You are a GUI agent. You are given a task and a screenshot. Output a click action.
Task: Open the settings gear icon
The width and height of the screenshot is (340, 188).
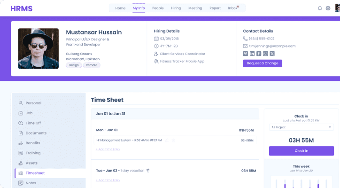pyautogui.click(x=328, y=8)
